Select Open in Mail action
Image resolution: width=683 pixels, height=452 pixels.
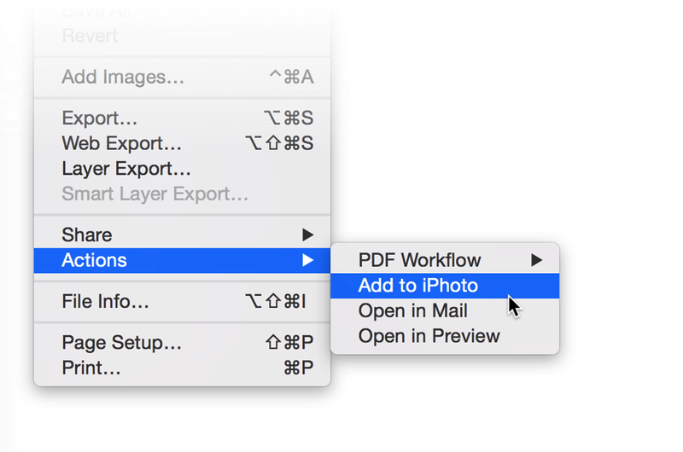click(413, 310)
